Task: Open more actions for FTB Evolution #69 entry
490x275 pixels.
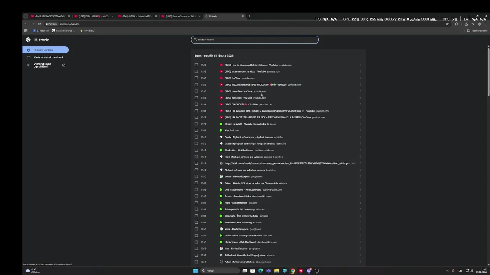Action: pos(360,111)
